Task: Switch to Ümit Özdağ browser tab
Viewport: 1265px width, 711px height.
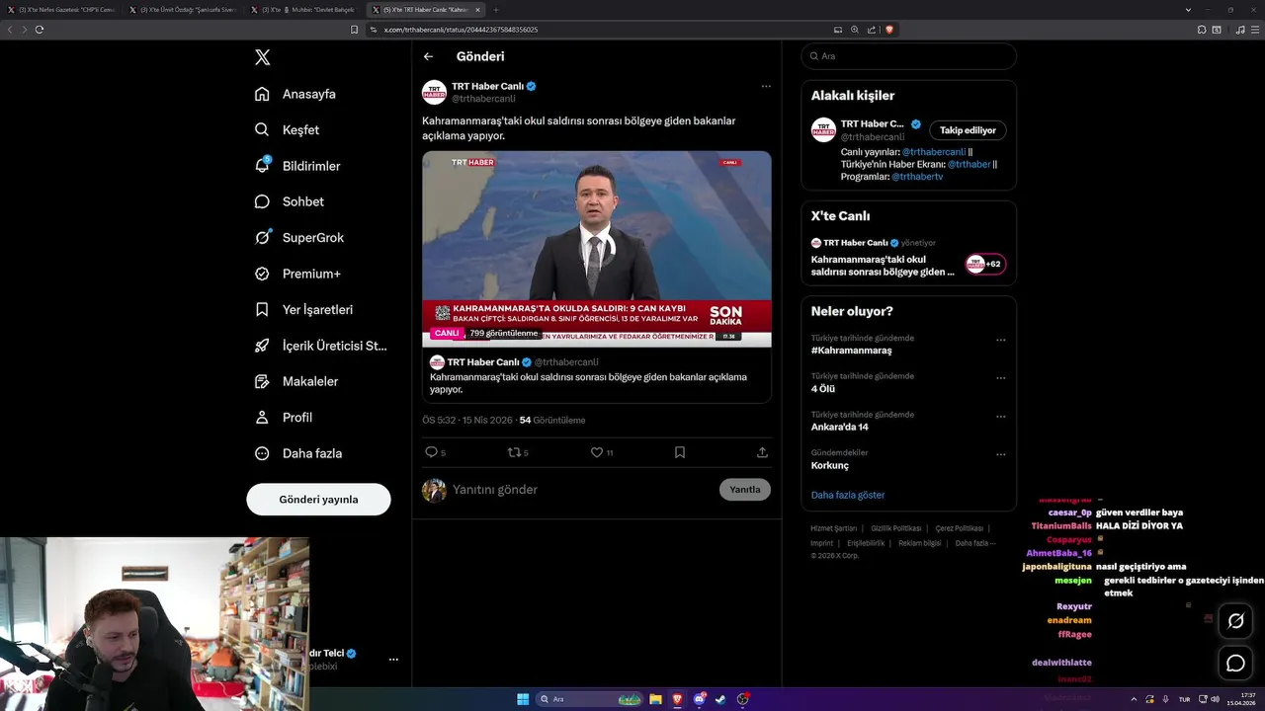Action: pyautogui.click(x=184, y=10)
